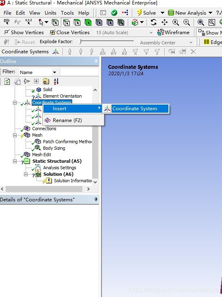Toggle Close Vertices
This screenshot has width=222, height=297.
click(x=69, y=33)
